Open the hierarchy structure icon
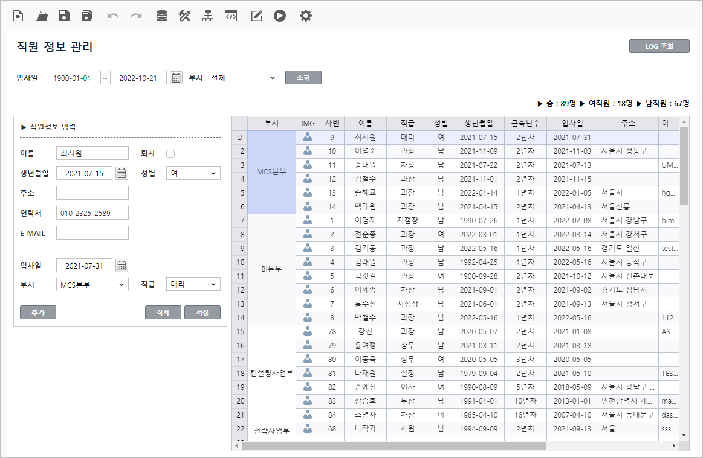Viewport: 703px width, 458px height. 208,16
